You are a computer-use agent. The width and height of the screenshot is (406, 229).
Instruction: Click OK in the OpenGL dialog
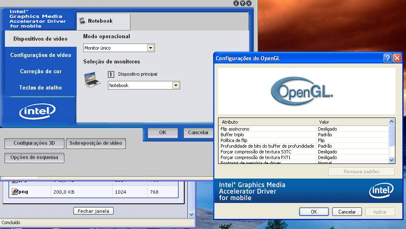click(314, 212)
